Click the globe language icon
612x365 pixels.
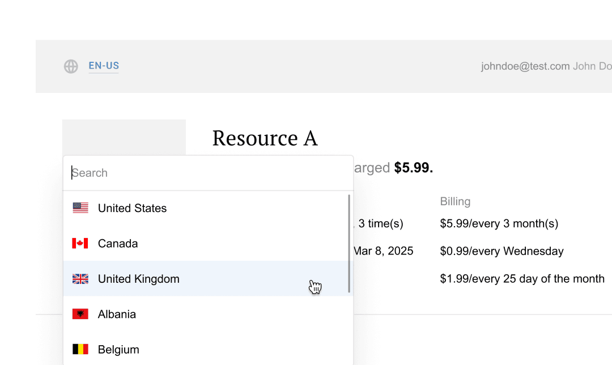71,66
